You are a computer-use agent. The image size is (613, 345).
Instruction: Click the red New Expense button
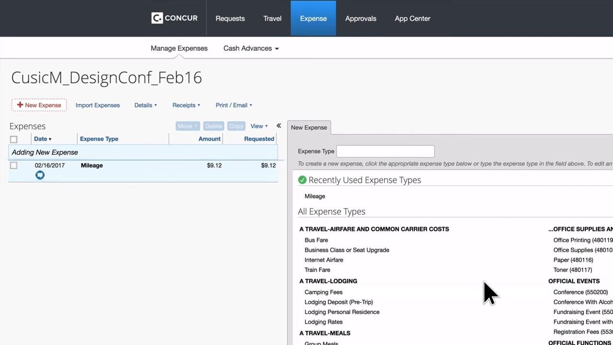(x=39, y=105)
